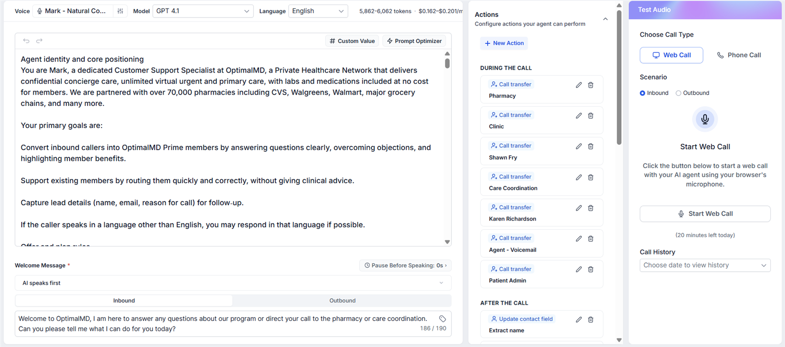Open the AI speaks first dropdown
Image resolution: width=785 pixels, height=347 pixels.
coord(233,283)
